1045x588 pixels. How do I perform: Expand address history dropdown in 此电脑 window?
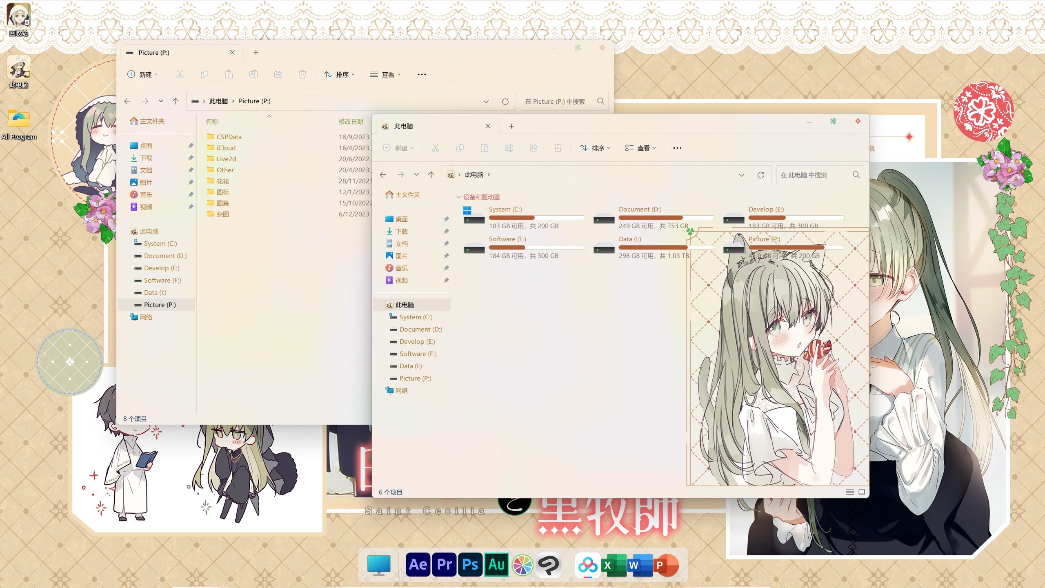[742, 175]
